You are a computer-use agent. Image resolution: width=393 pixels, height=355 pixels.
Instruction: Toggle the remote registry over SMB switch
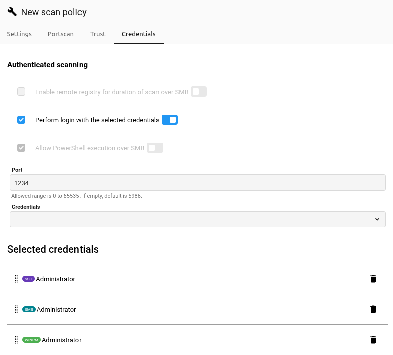click(199, 92)
